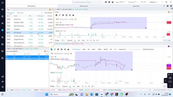Click the cloud icon on MF chart toolbar
Image resolution: width=173 pixels, height=97 pixels.
tap(68, 49)
